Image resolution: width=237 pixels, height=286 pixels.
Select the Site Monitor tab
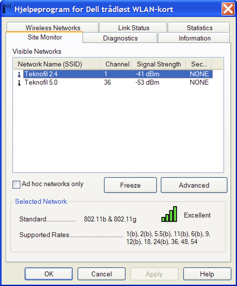pos(44,37)
